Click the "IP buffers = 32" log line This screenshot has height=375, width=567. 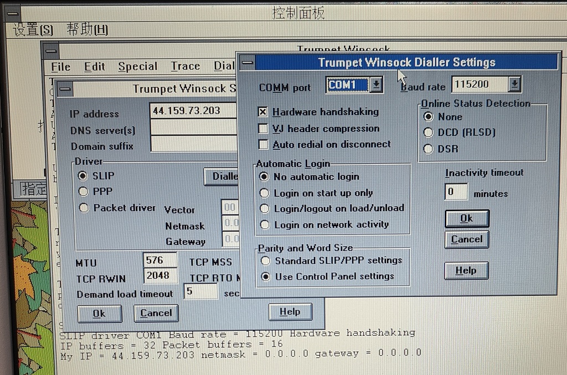172,345
